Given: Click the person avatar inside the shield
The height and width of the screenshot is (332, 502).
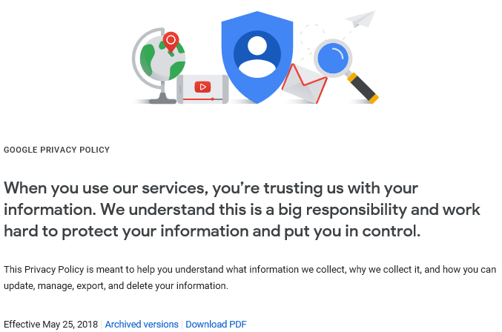Looking at the screenshot, I should pos(257,53).
